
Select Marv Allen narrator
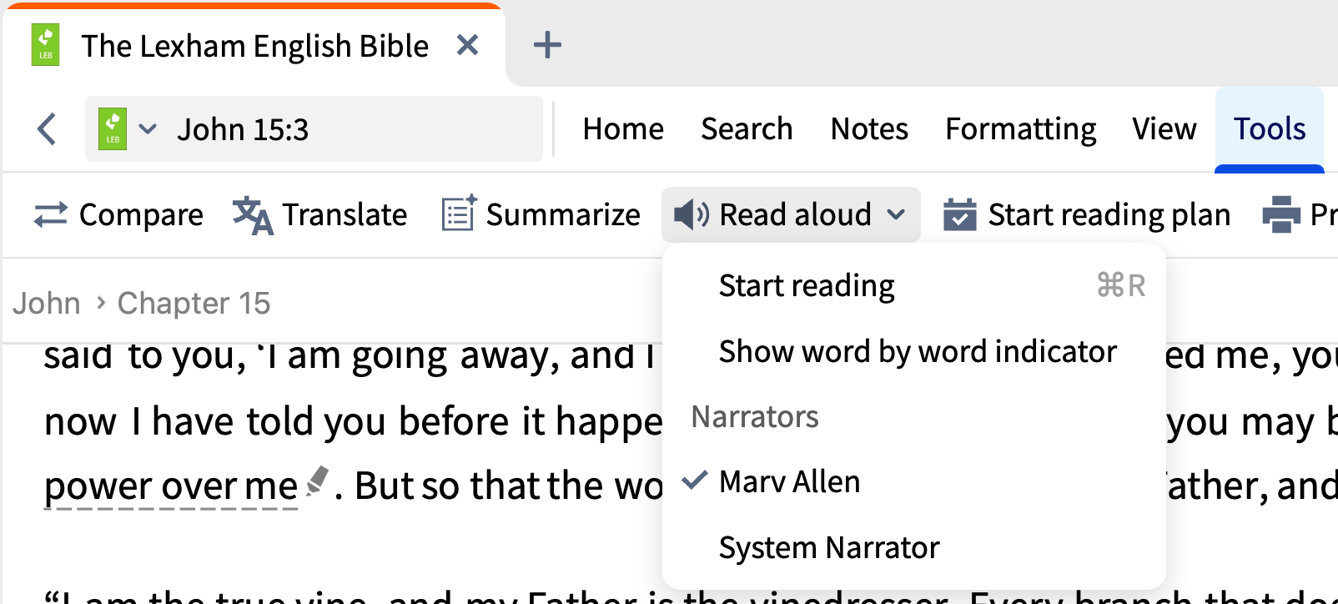[914, 482]
